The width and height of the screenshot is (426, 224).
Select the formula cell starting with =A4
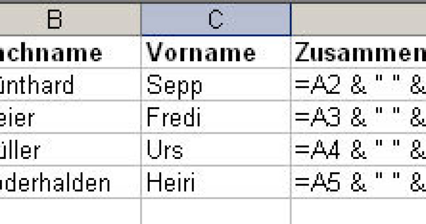point(359,149)
